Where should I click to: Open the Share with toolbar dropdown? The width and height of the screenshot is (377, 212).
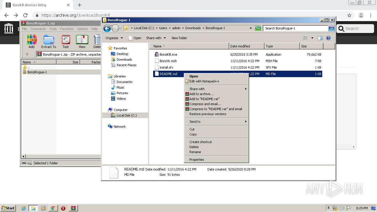click(156, 38)
